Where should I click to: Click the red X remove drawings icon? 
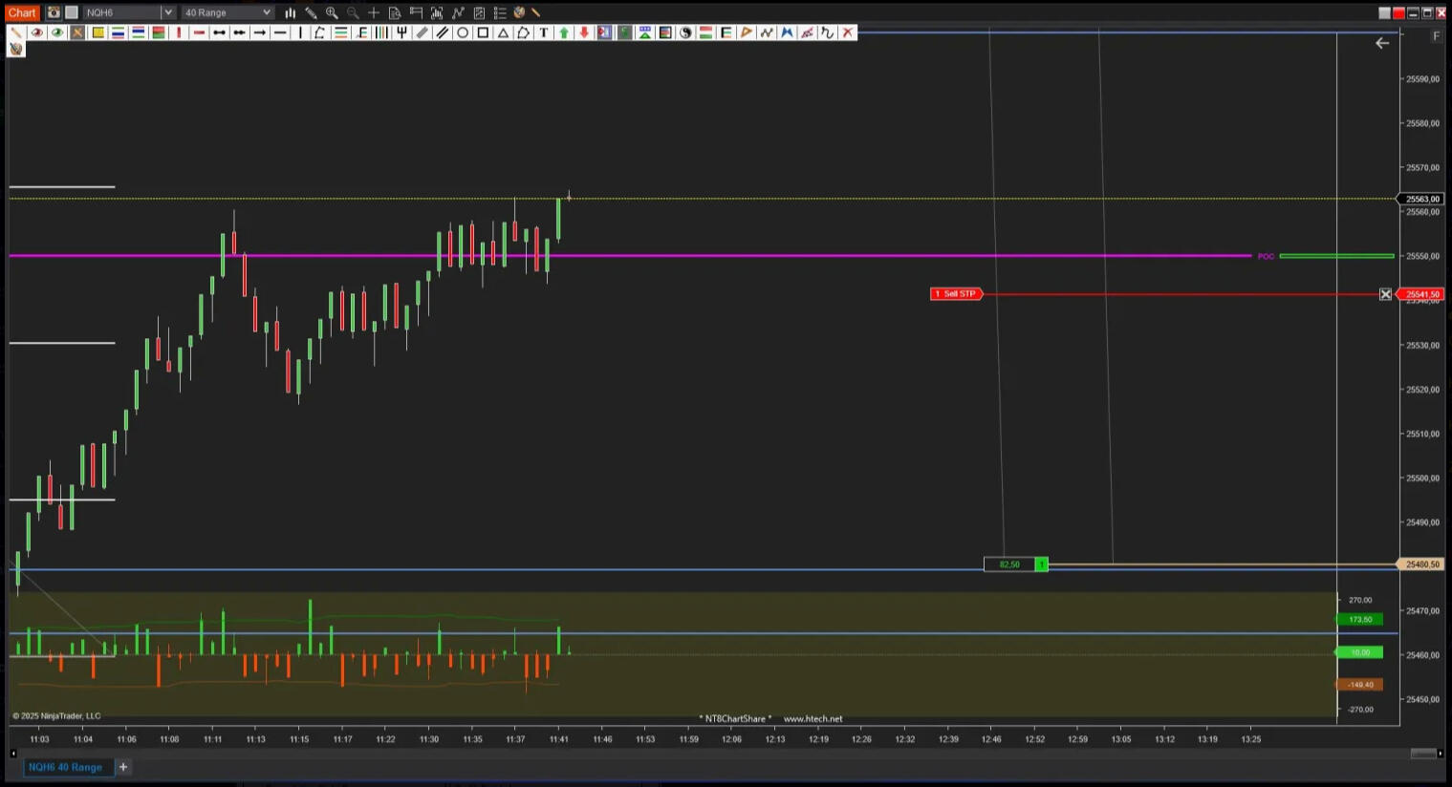point(848,32)
